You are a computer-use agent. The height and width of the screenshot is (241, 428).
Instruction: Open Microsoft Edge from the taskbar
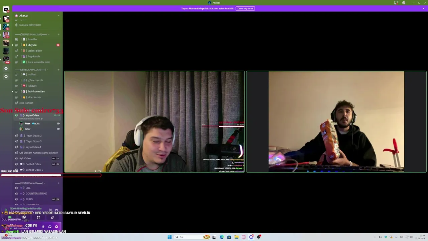click(222, 237)
